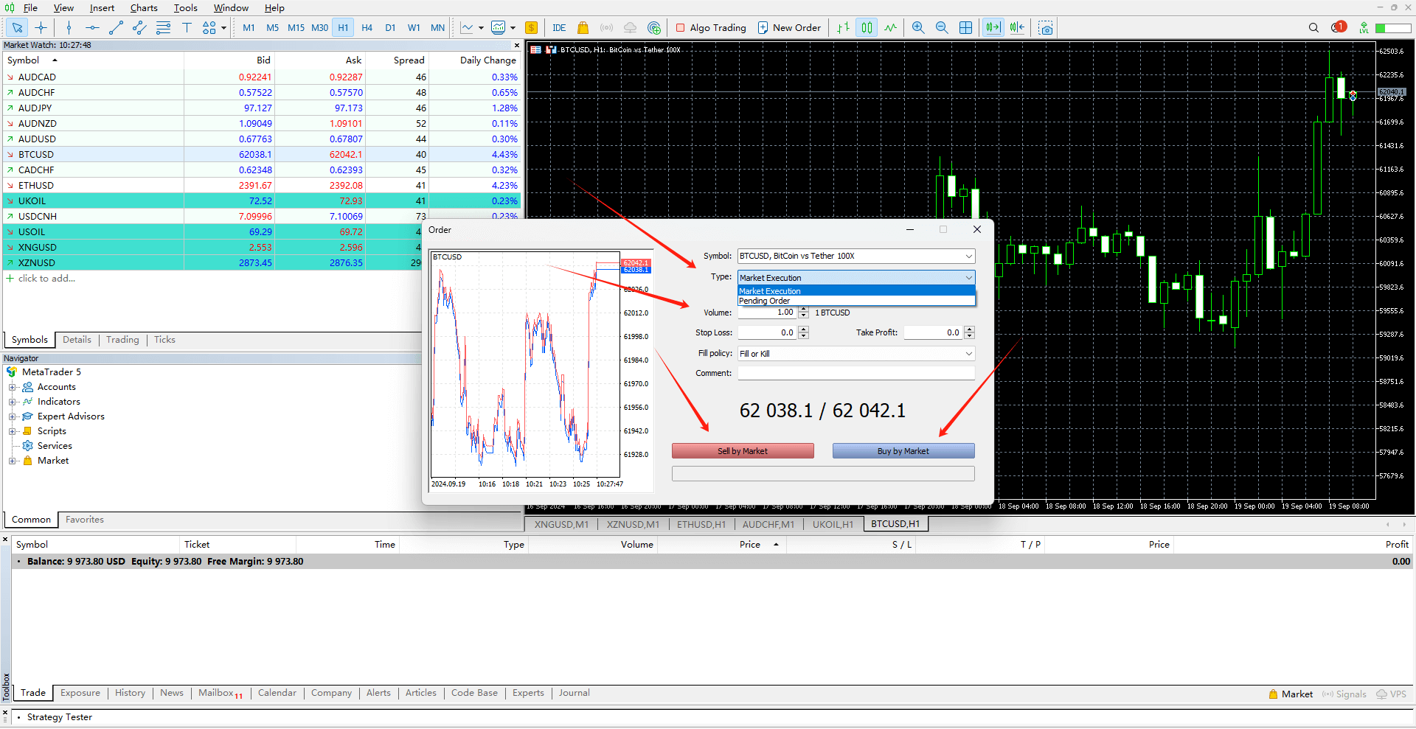Expand the Indicators tree node

coord(12,402)
